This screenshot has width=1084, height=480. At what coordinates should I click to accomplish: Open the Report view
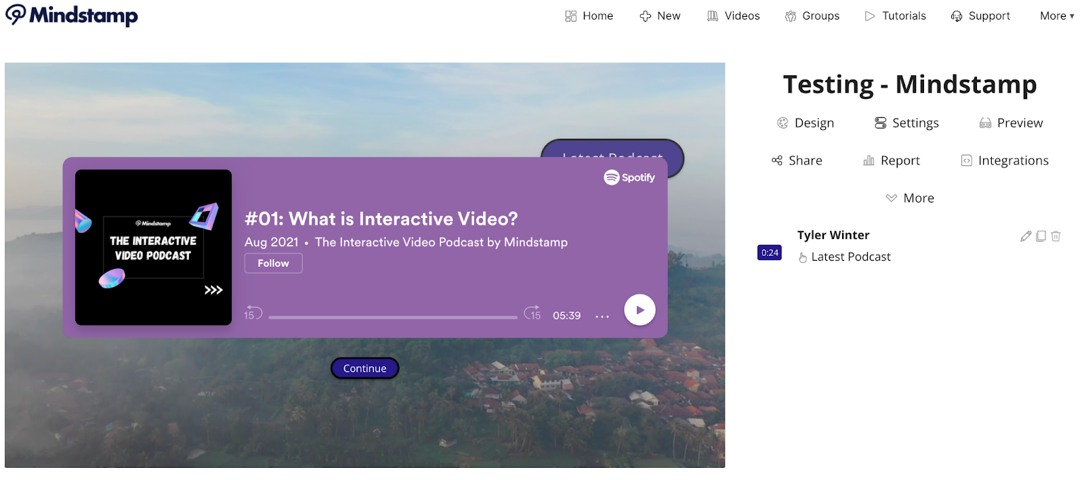coord(892,160)
